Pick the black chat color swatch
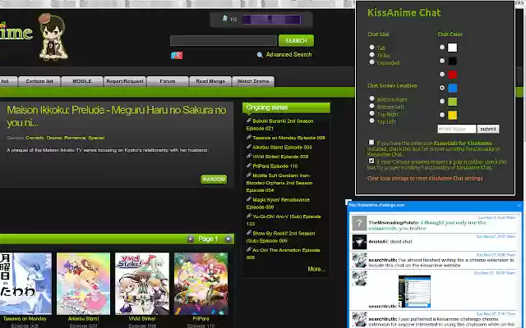The width and height of the screenshot is (526, 328). [453, 61]
